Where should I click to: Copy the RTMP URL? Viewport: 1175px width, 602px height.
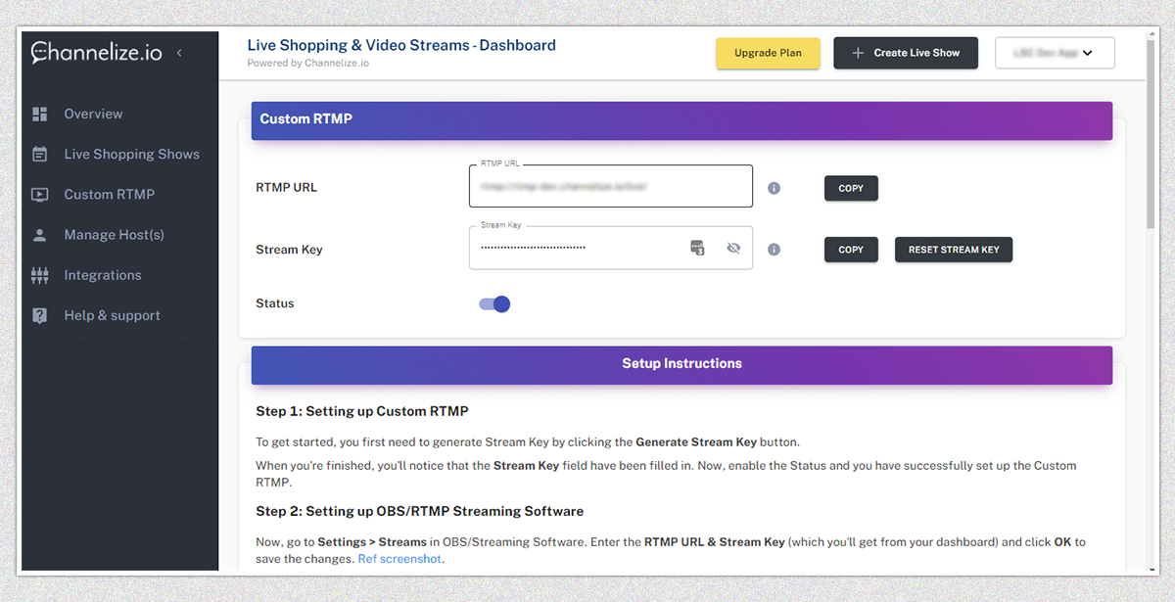(851, 188)
